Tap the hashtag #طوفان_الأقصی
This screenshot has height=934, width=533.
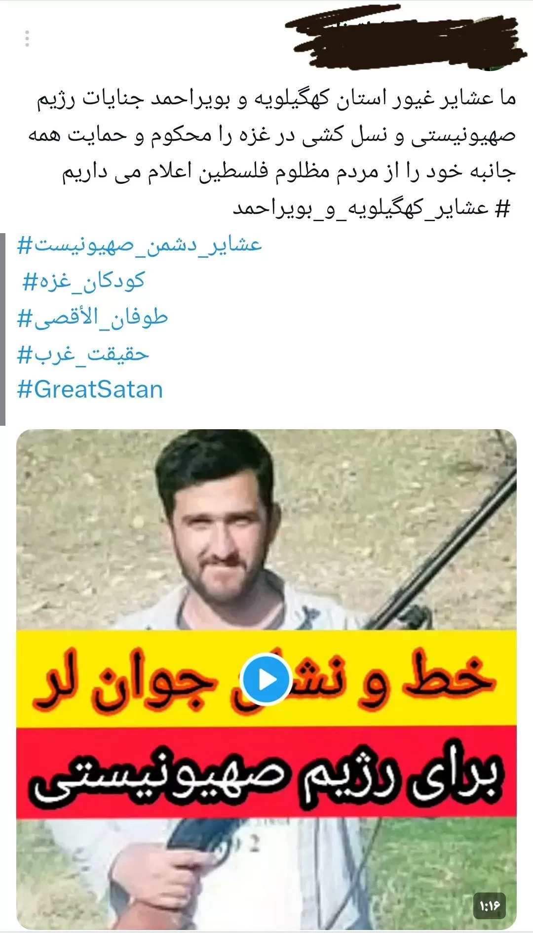93,318
